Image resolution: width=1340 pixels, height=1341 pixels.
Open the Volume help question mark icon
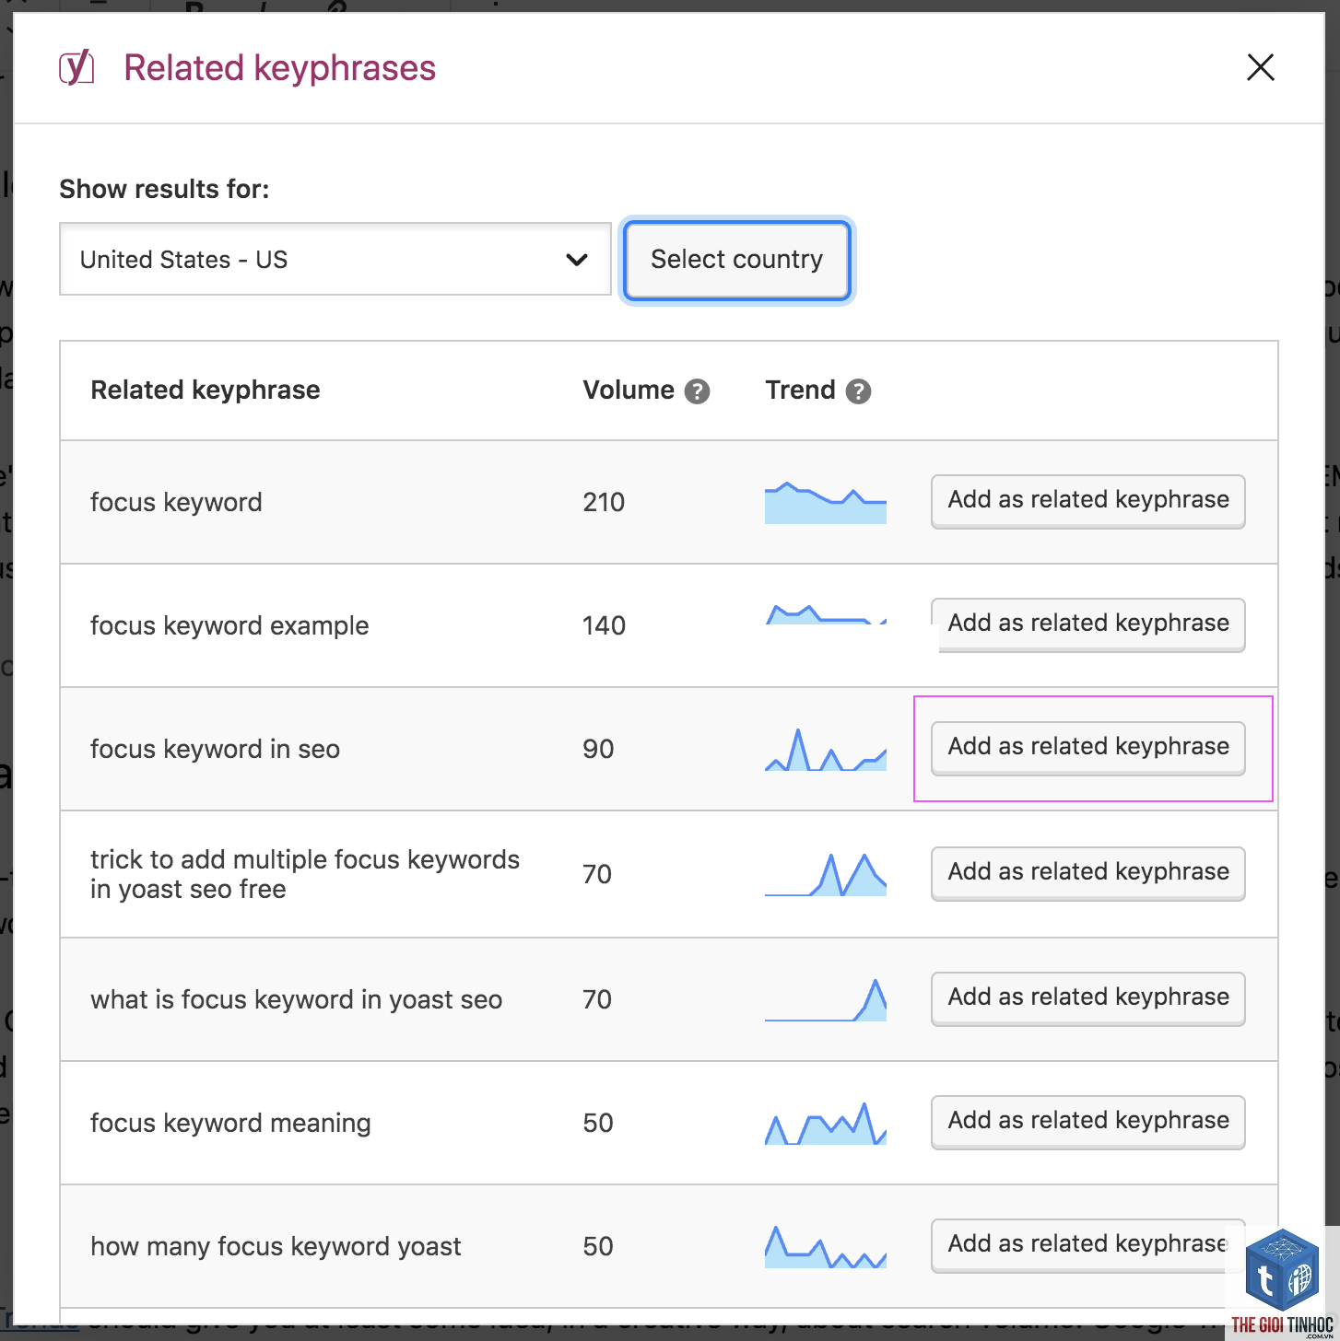click(697, 391)
